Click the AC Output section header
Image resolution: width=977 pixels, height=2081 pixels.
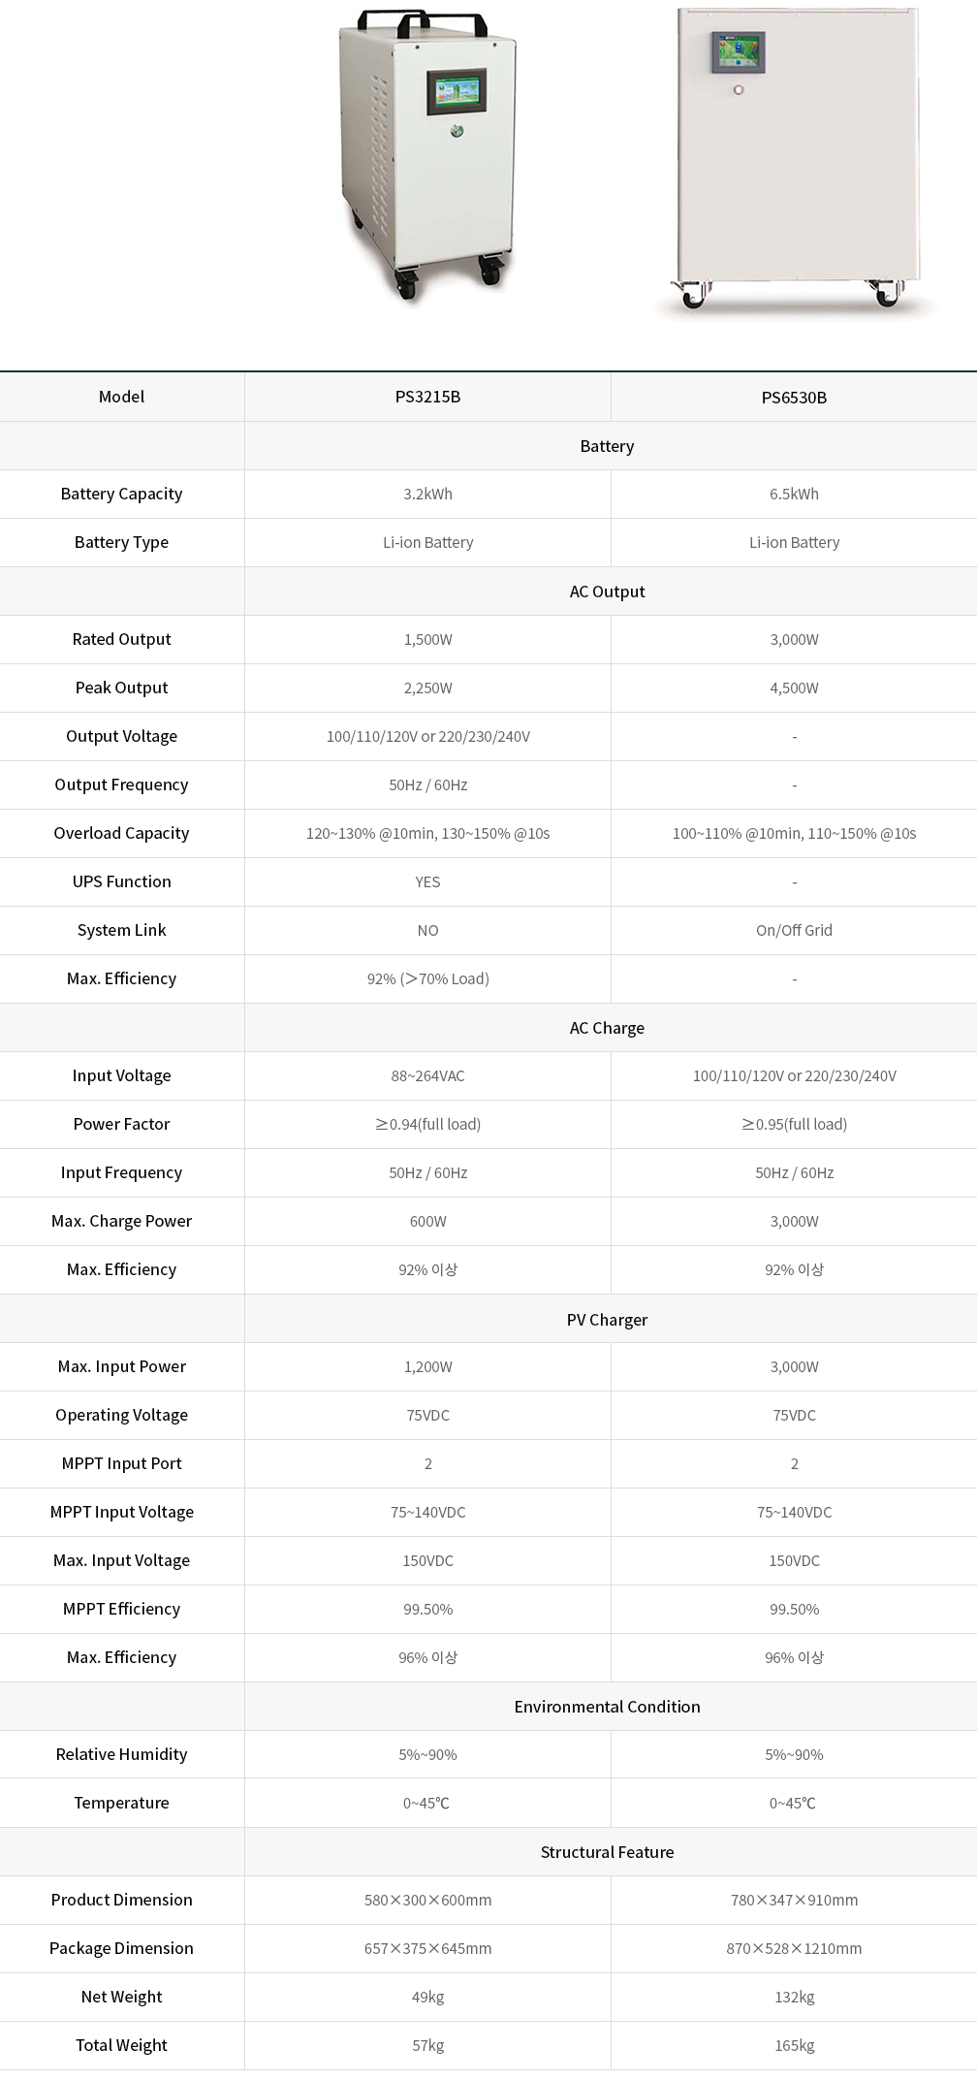point(607,592)
